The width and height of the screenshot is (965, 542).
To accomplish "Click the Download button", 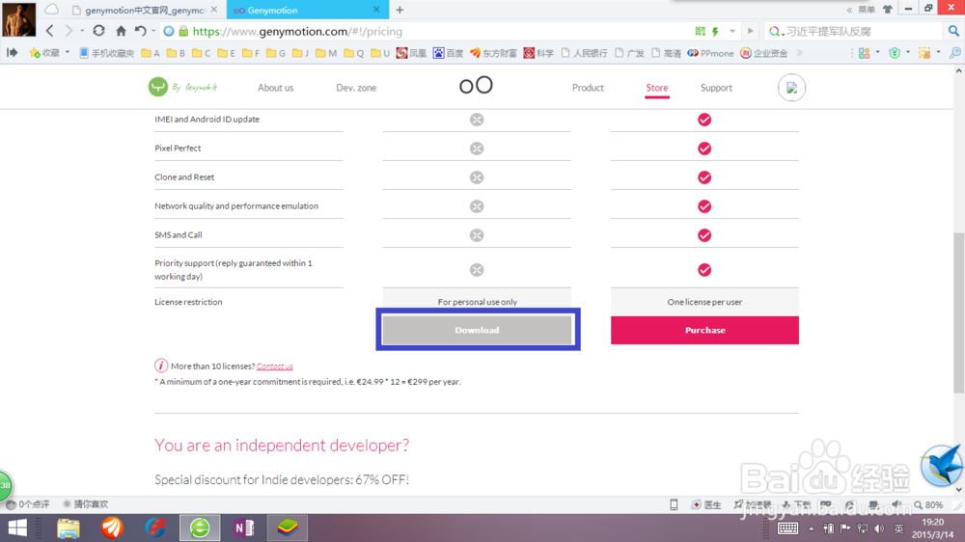I will [477, 331].
